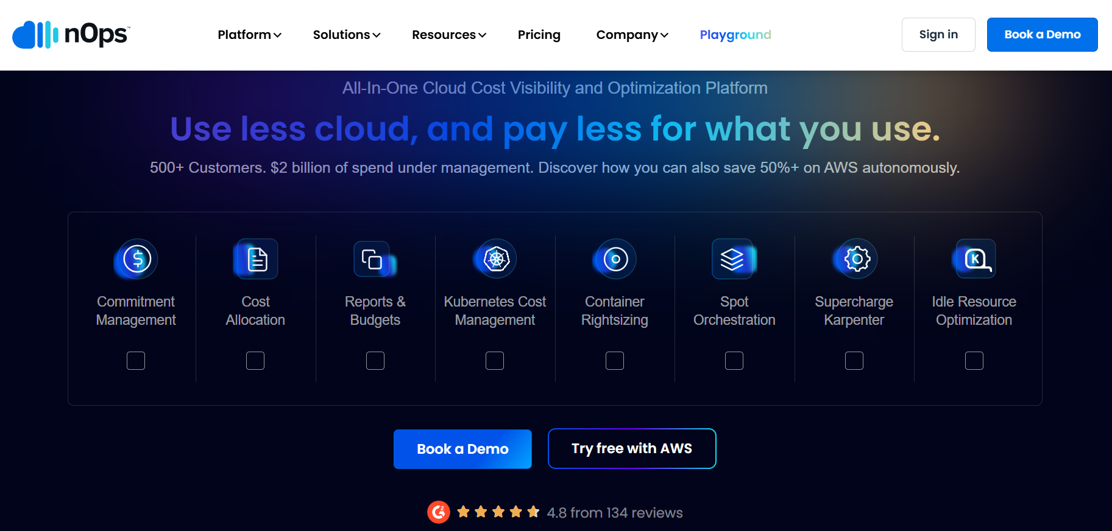Click the Idle Resource Optimization search icon
1112x531 pixels.
tap(976, 259)
